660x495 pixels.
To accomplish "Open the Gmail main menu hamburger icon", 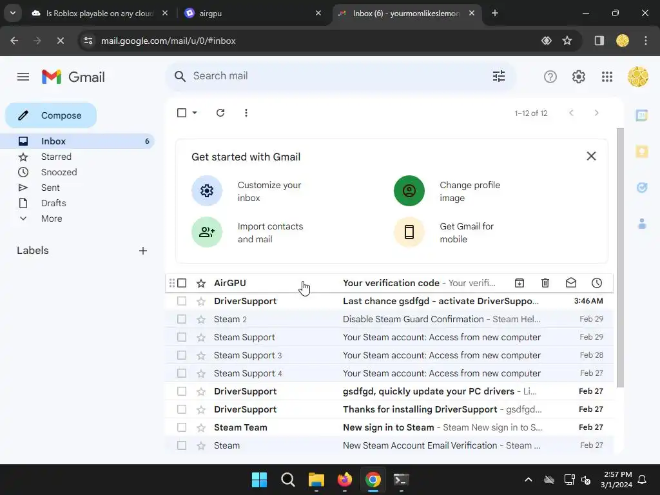I will tap(23, 77).
